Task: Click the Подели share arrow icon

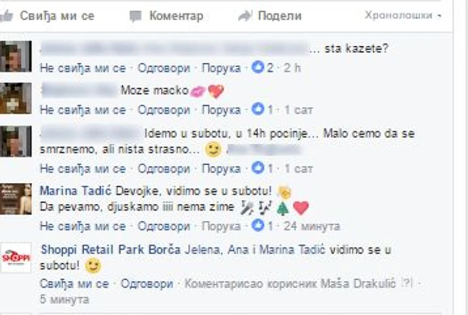Action: click(x=245, y=16)
